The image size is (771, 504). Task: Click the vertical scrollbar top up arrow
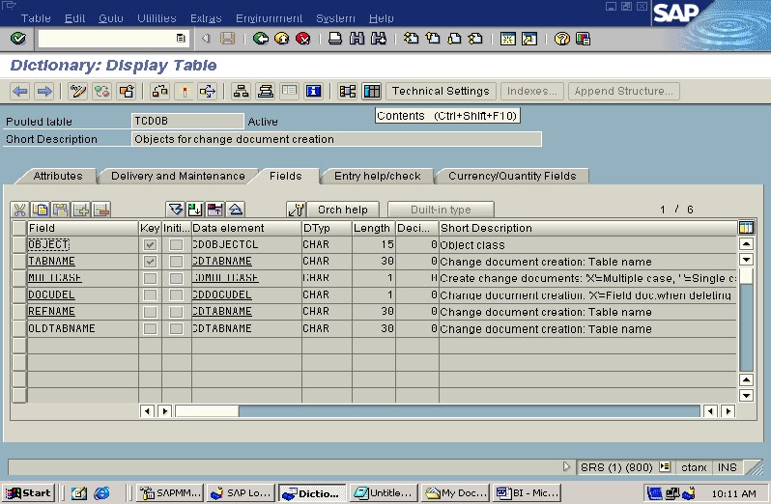click(x=746, y=243)
